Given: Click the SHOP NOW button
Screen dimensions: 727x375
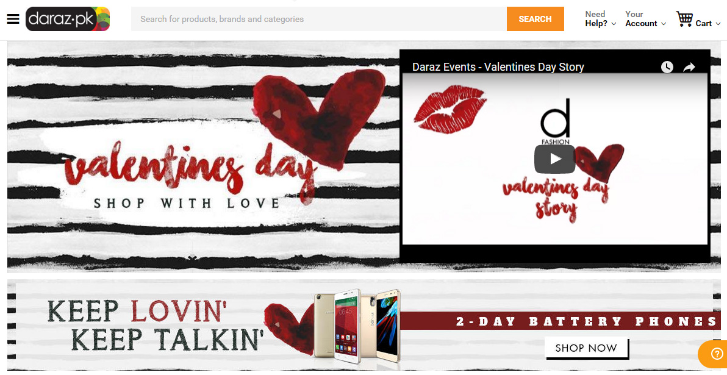Looking at the screenshot, I should coord(586,348).
